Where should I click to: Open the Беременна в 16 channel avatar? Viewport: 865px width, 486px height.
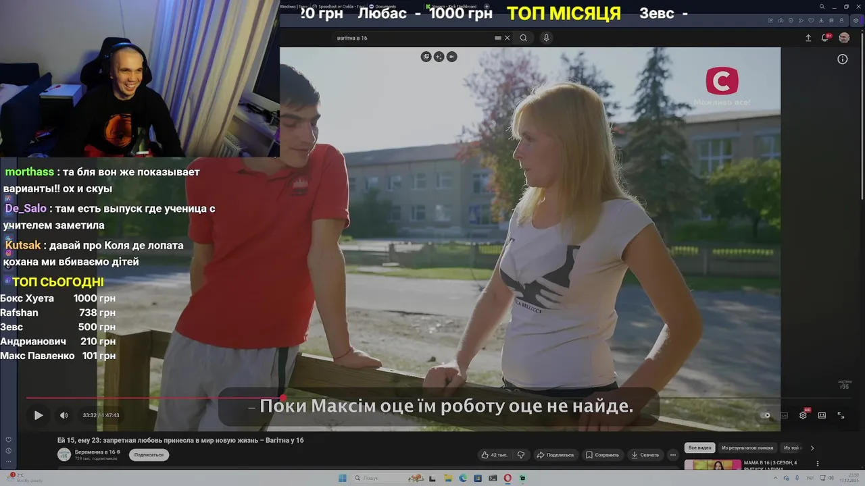(x=64, y=455)
